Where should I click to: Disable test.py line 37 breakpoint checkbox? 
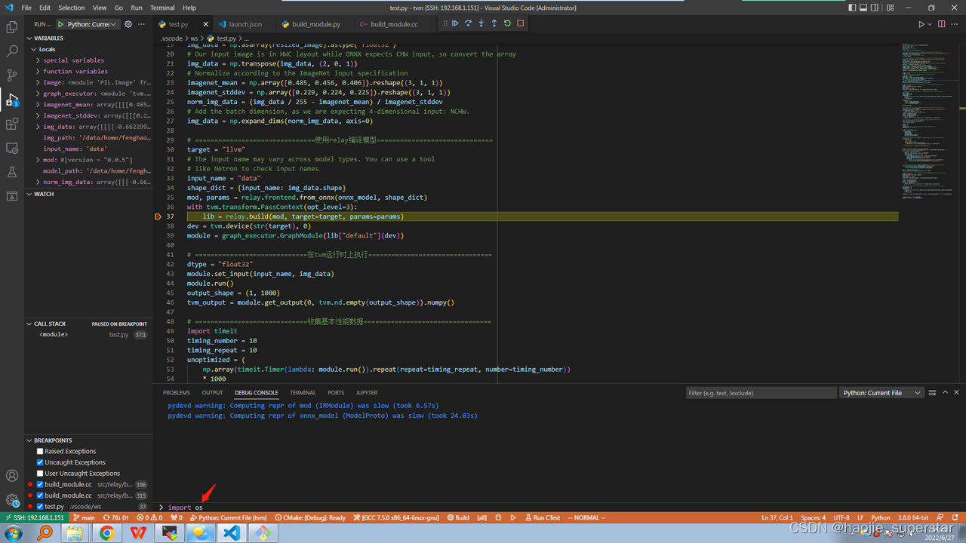40,507
